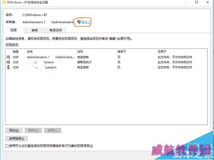Maximize the security settings window

point(196,2)
